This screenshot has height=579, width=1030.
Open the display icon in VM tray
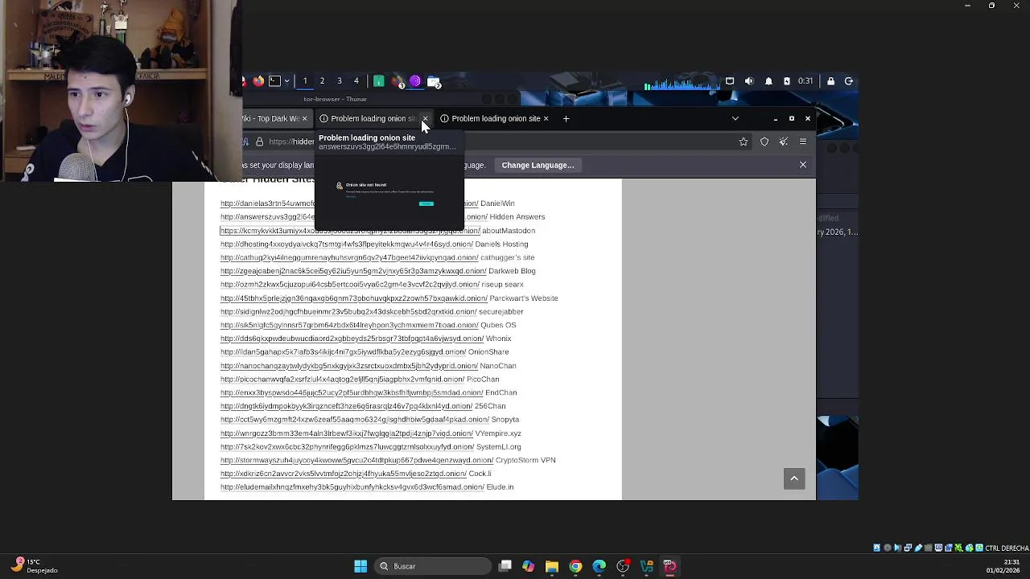point(730,81)
